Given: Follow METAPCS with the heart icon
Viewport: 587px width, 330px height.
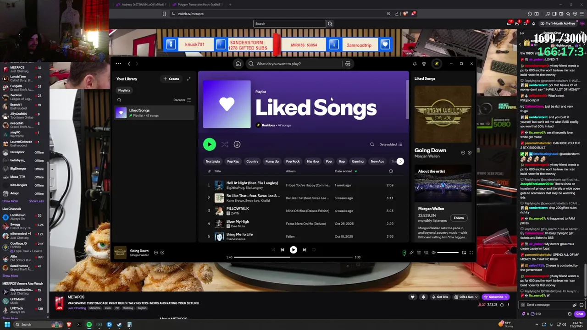Looking at the screenshot, I should tap(412, 297).
